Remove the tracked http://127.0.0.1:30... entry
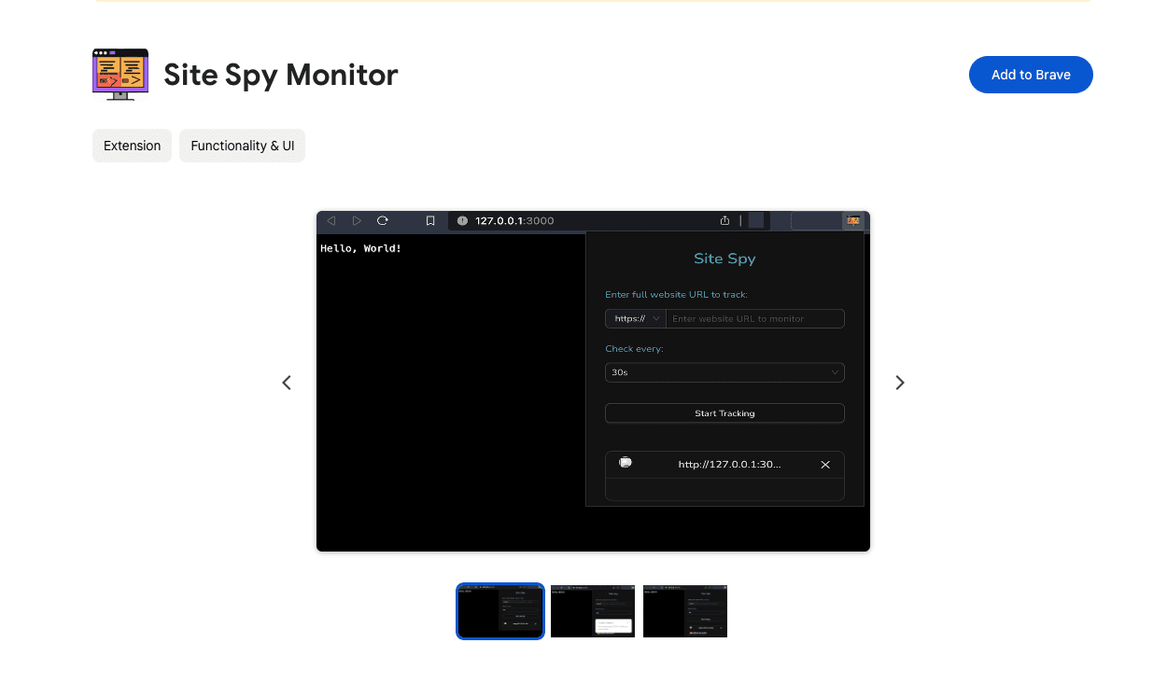Screen dimensions: 1167x685 pyautogui.click(x=825, y=464)
